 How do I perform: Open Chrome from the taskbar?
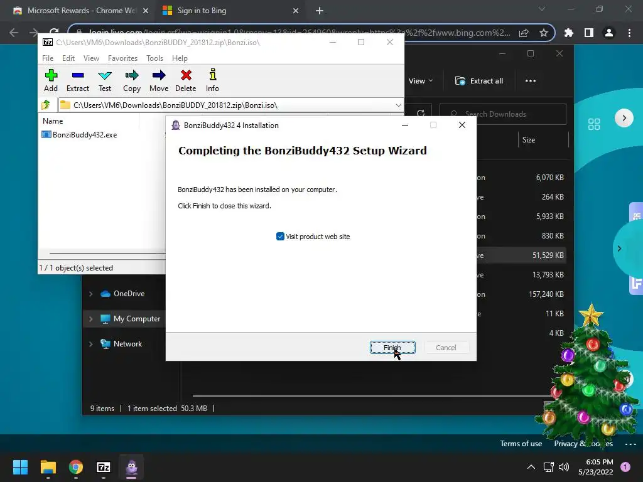(76, 467)
